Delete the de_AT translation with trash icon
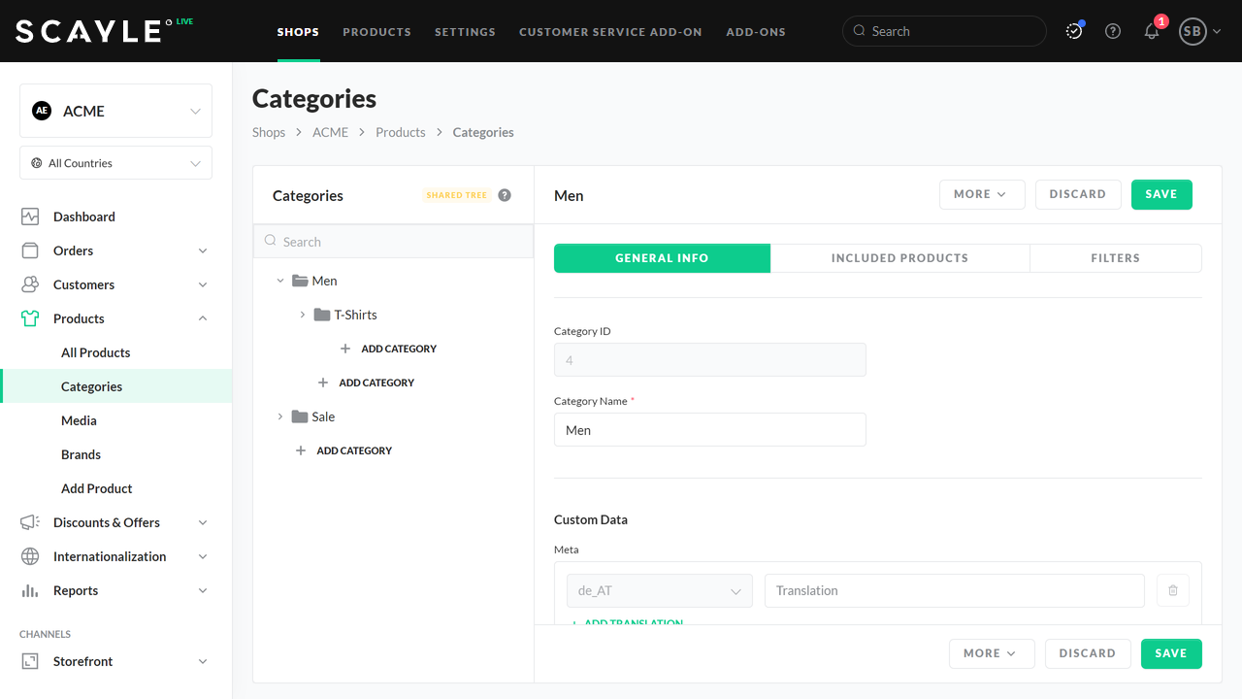The width and height of the screenshot is (1242, 699). pyautogui.click(x=1172, y=590)
